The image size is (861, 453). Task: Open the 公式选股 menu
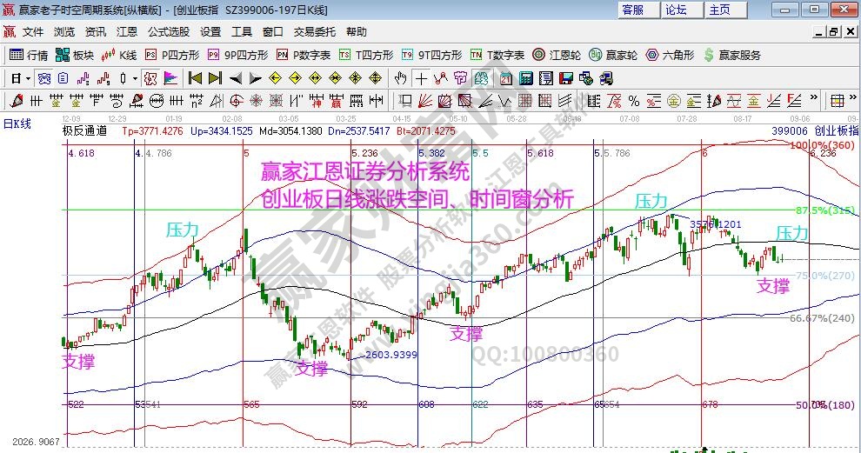point(168,32)
